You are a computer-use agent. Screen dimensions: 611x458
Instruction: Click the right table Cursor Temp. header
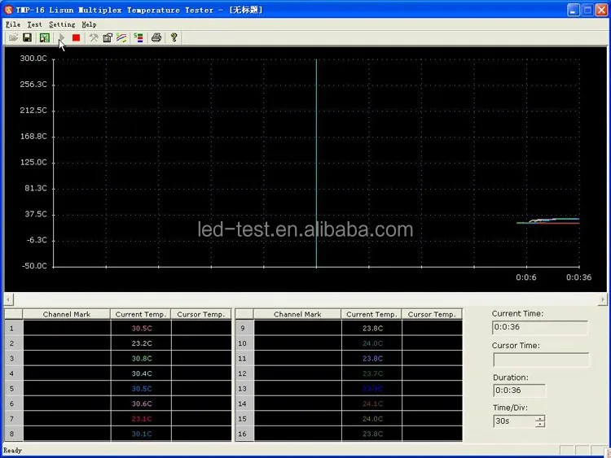pyautogui.click(x=432, y=314)
